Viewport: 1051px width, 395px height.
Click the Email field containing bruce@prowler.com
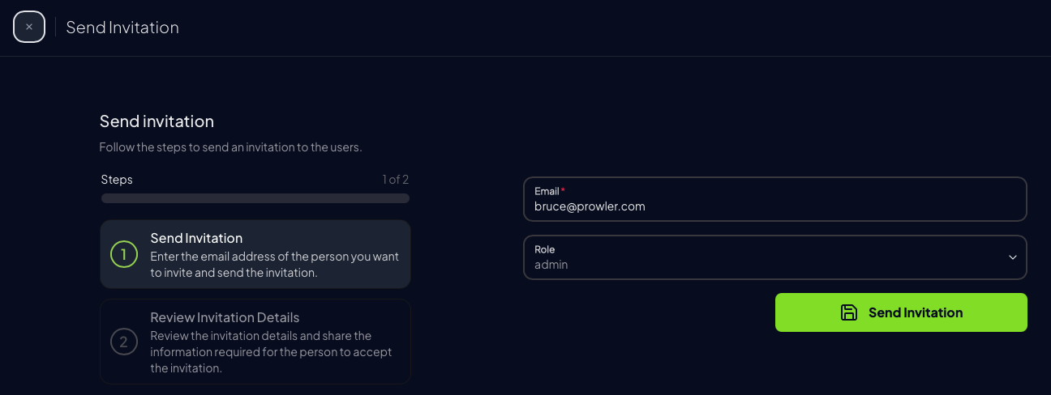tap(775, 199)
